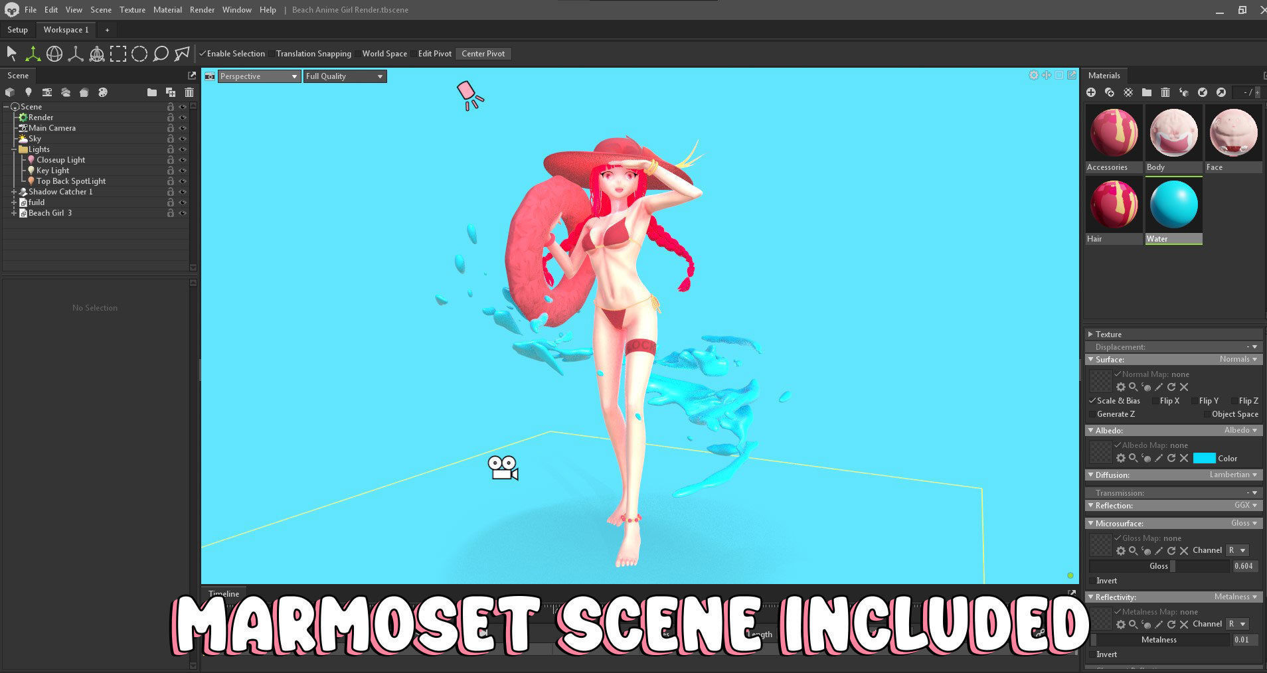Click the palette icon in Scene toolbar
Image resolution: width=1267 pixels, height=673 pixels.
point(103,92)
